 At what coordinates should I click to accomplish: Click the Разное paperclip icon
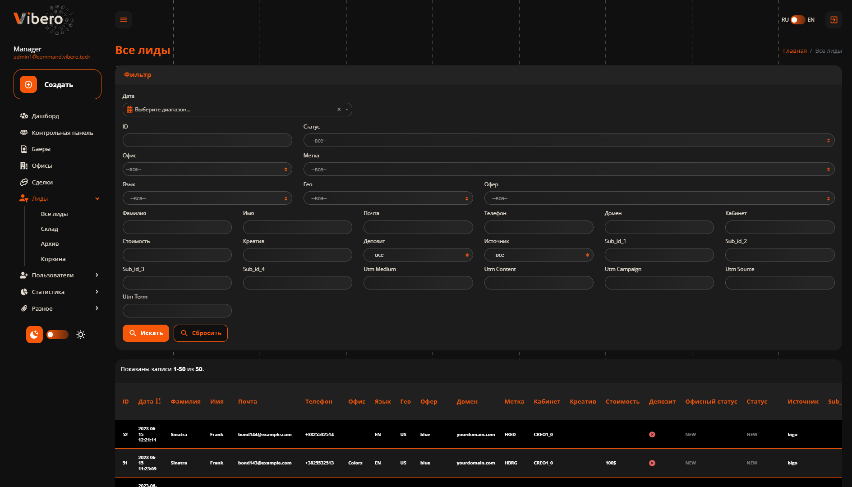(x=24, y=308)
